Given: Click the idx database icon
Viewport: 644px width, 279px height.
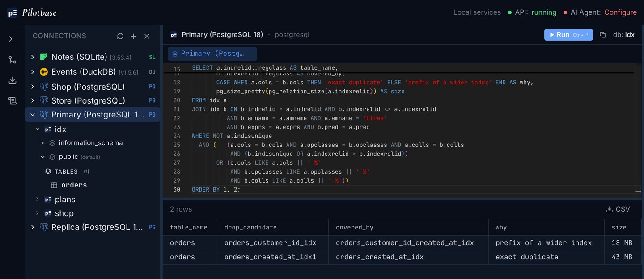Looking at the screenshot, I should (x=48, y=129).
